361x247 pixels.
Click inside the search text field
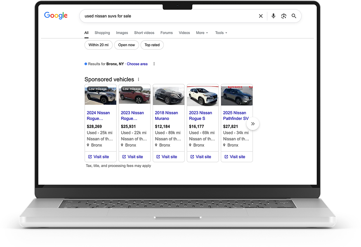(x=165, y=16)
